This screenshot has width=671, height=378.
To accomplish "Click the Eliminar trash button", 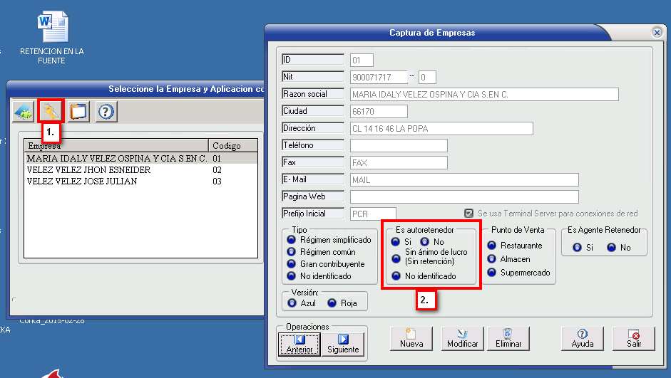I will tap(508, 338).
